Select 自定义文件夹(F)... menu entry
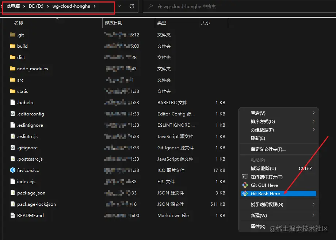Viewport: 336px width, 240px height. point(279,149)
